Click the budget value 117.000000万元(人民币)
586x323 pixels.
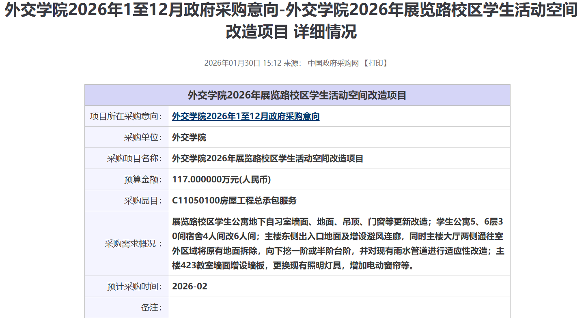click(x=221, y=180)
